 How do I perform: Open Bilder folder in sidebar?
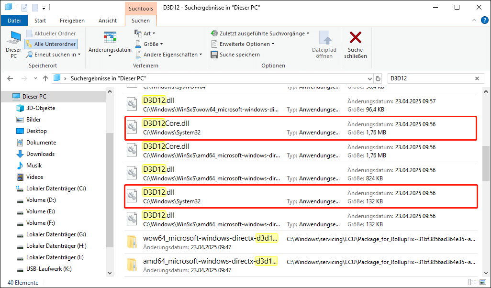33,120
